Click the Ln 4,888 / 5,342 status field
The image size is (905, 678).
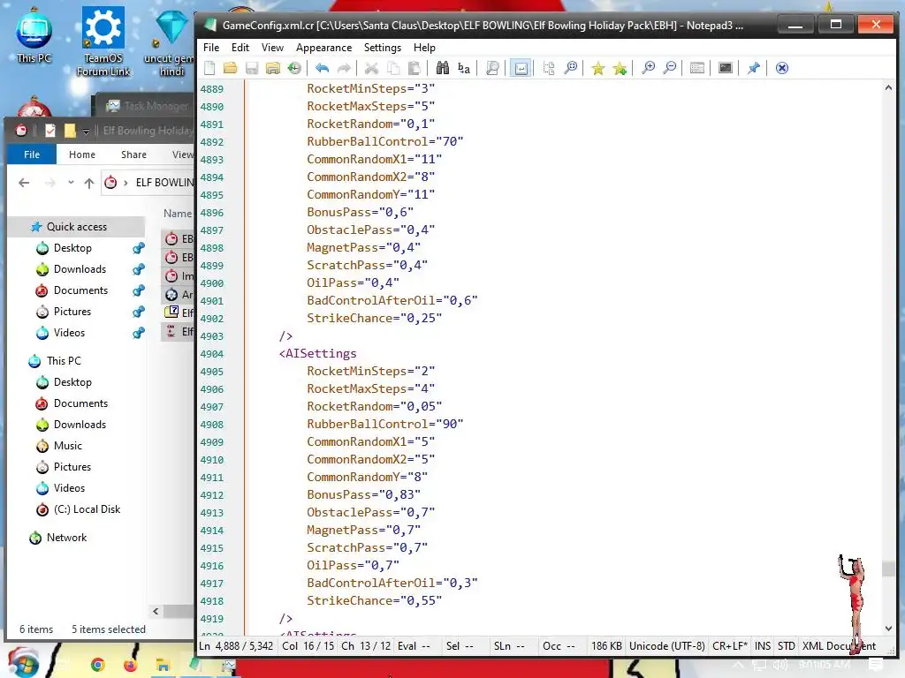click(x=236, y=645)
